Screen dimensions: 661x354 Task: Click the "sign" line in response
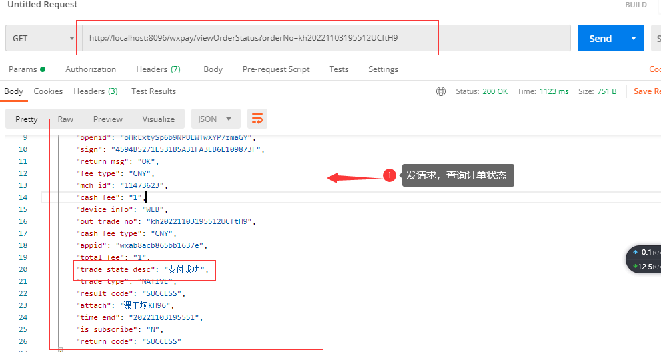click(x=170, y=149)
